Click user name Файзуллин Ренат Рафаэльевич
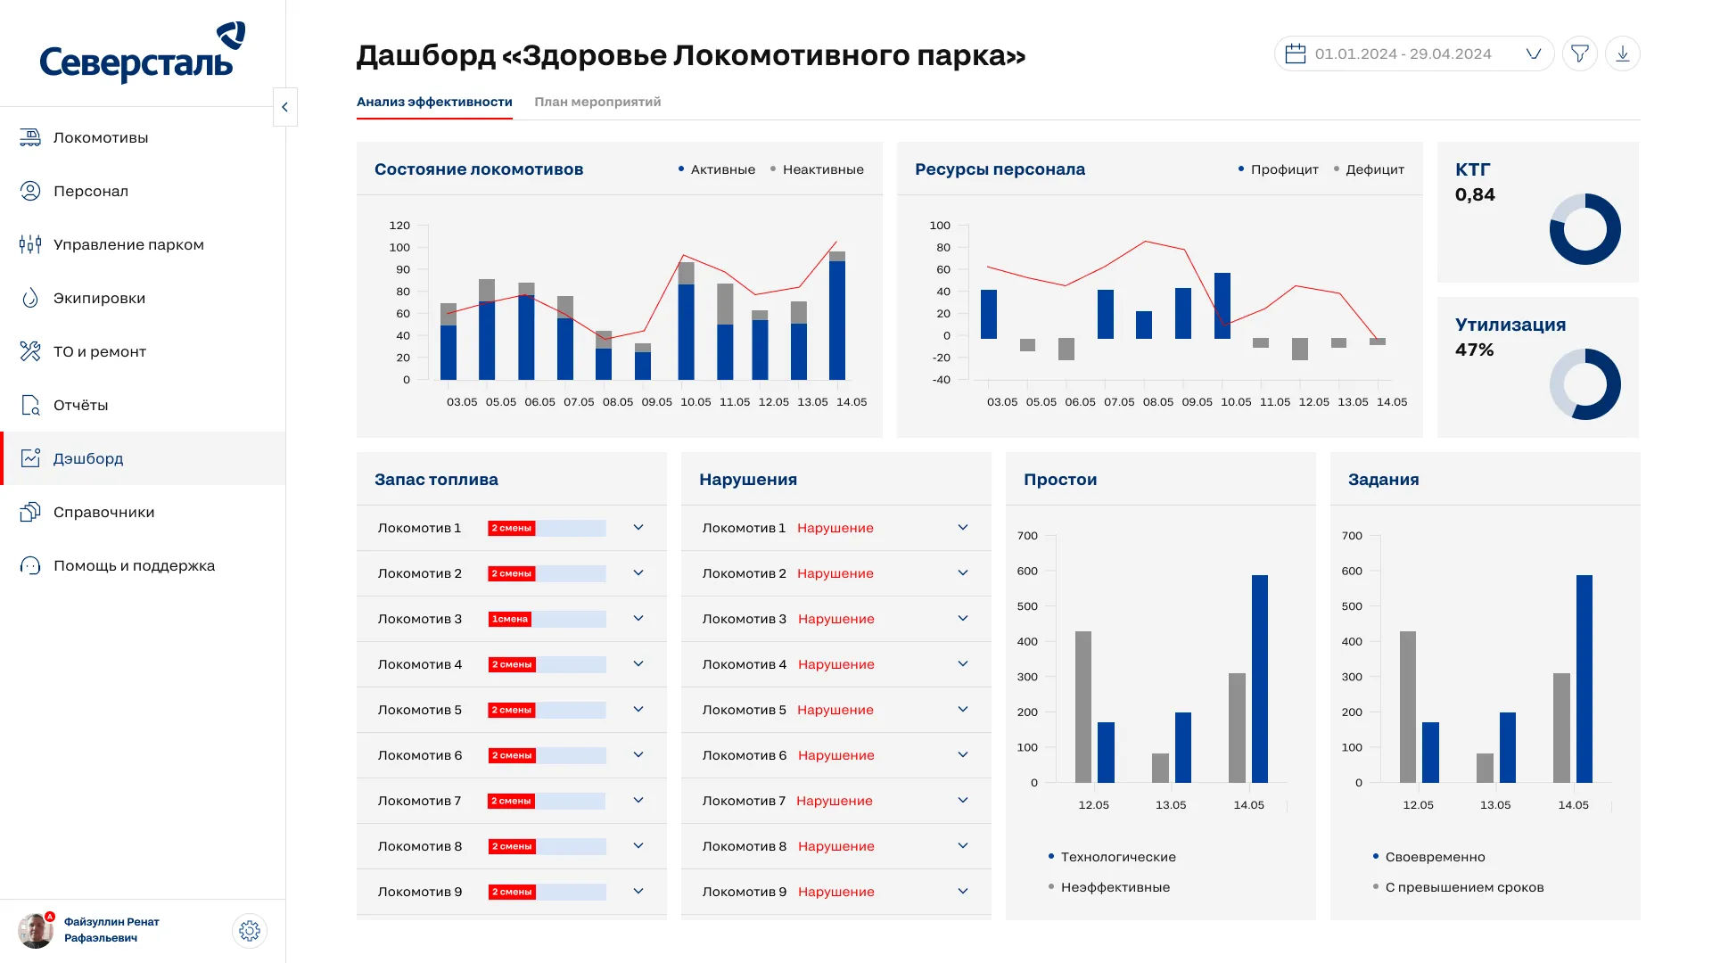Image resolution: width=1712 pixels, height=963 pixels. tap(111, 930)
